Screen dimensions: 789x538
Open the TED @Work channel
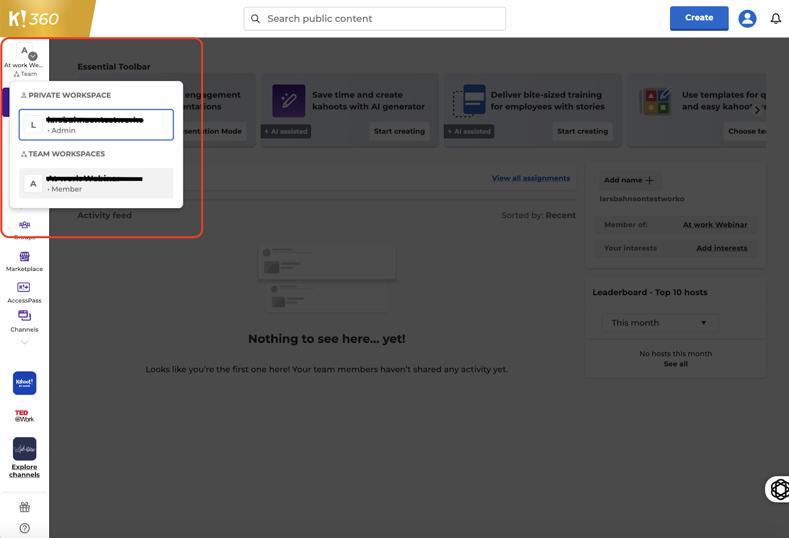coord(25,416)
